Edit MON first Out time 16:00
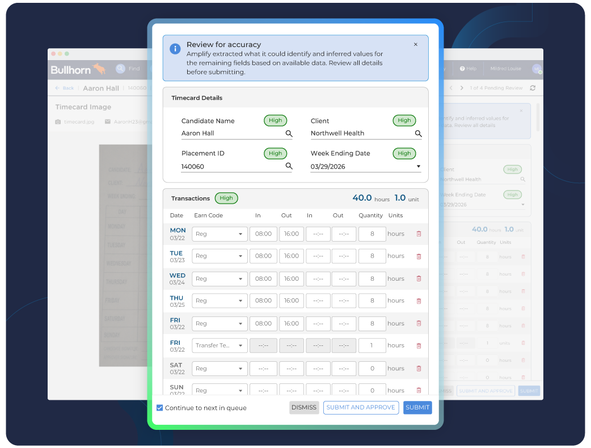The image size is (591, 448). (x=292, y=234)
